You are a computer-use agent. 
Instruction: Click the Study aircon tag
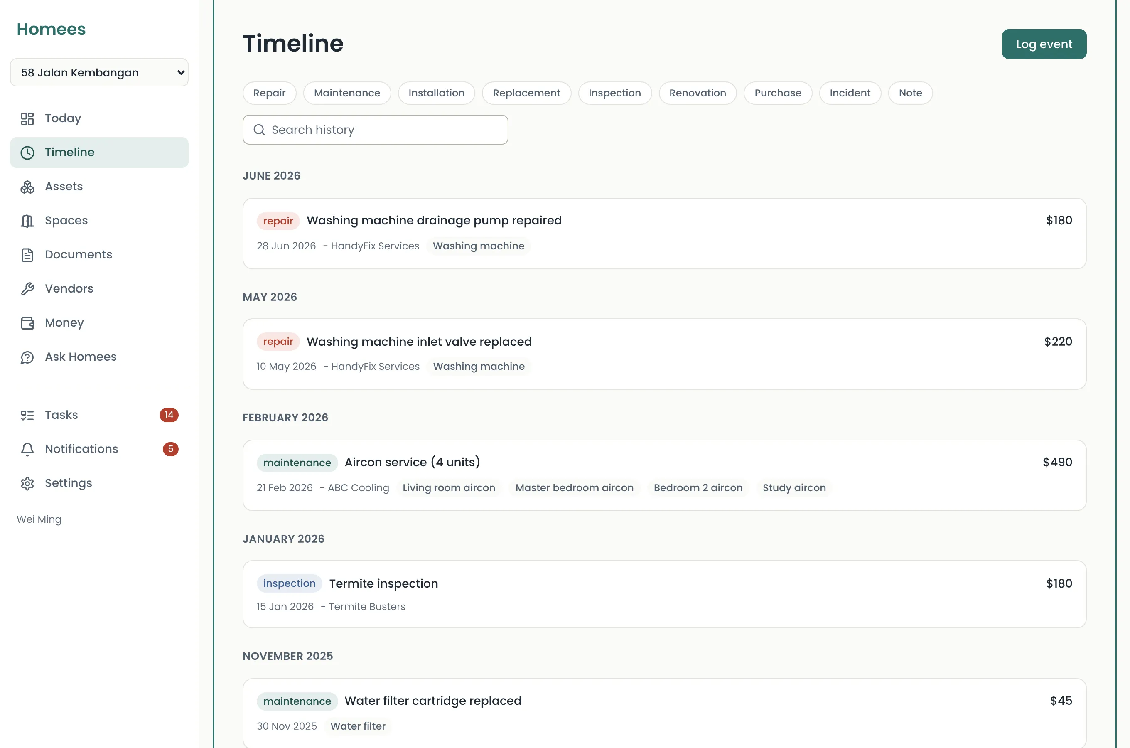794,488
